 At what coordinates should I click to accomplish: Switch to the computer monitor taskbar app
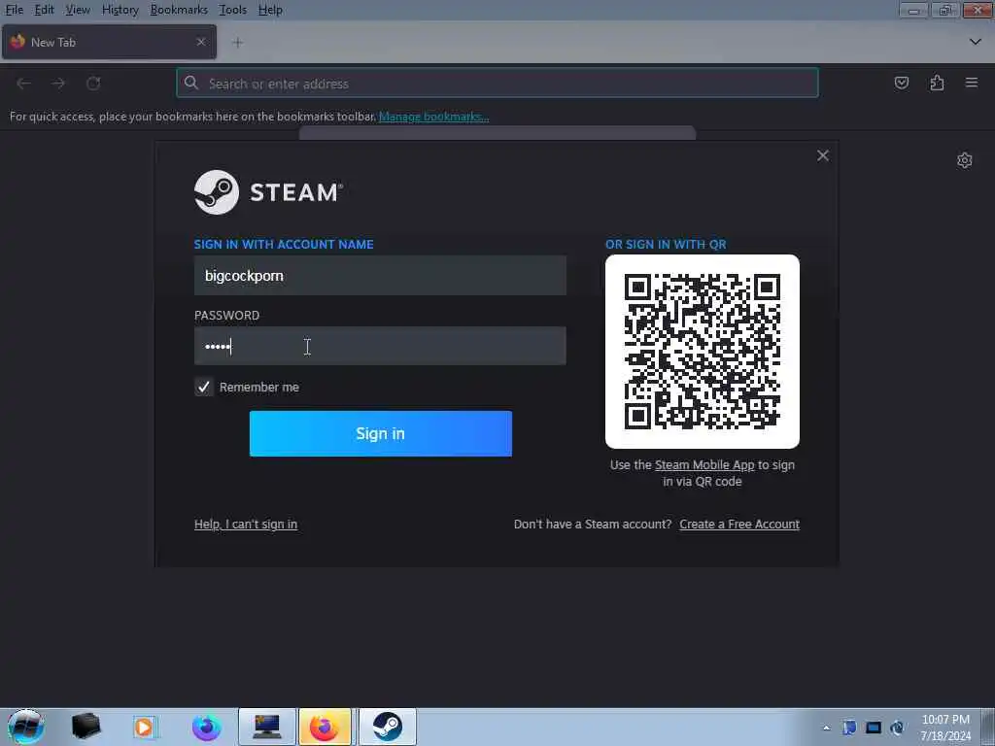click(267, 727)
